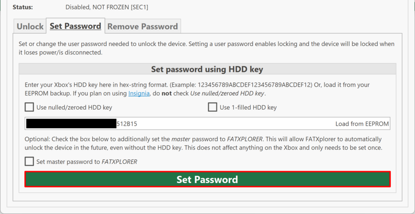The height and width of the screenshot is (214, 415).
Task: Switch to the Unlock tab
Action: tap(30, 26)
